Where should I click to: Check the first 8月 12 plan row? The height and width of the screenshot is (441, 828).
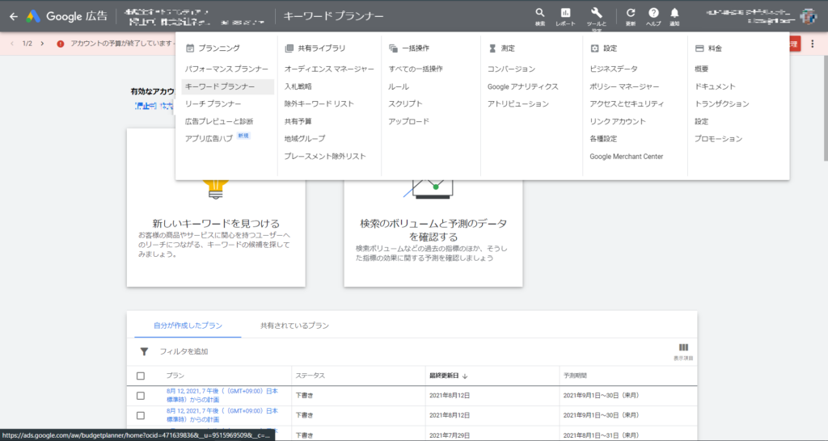tap(141, 396)
